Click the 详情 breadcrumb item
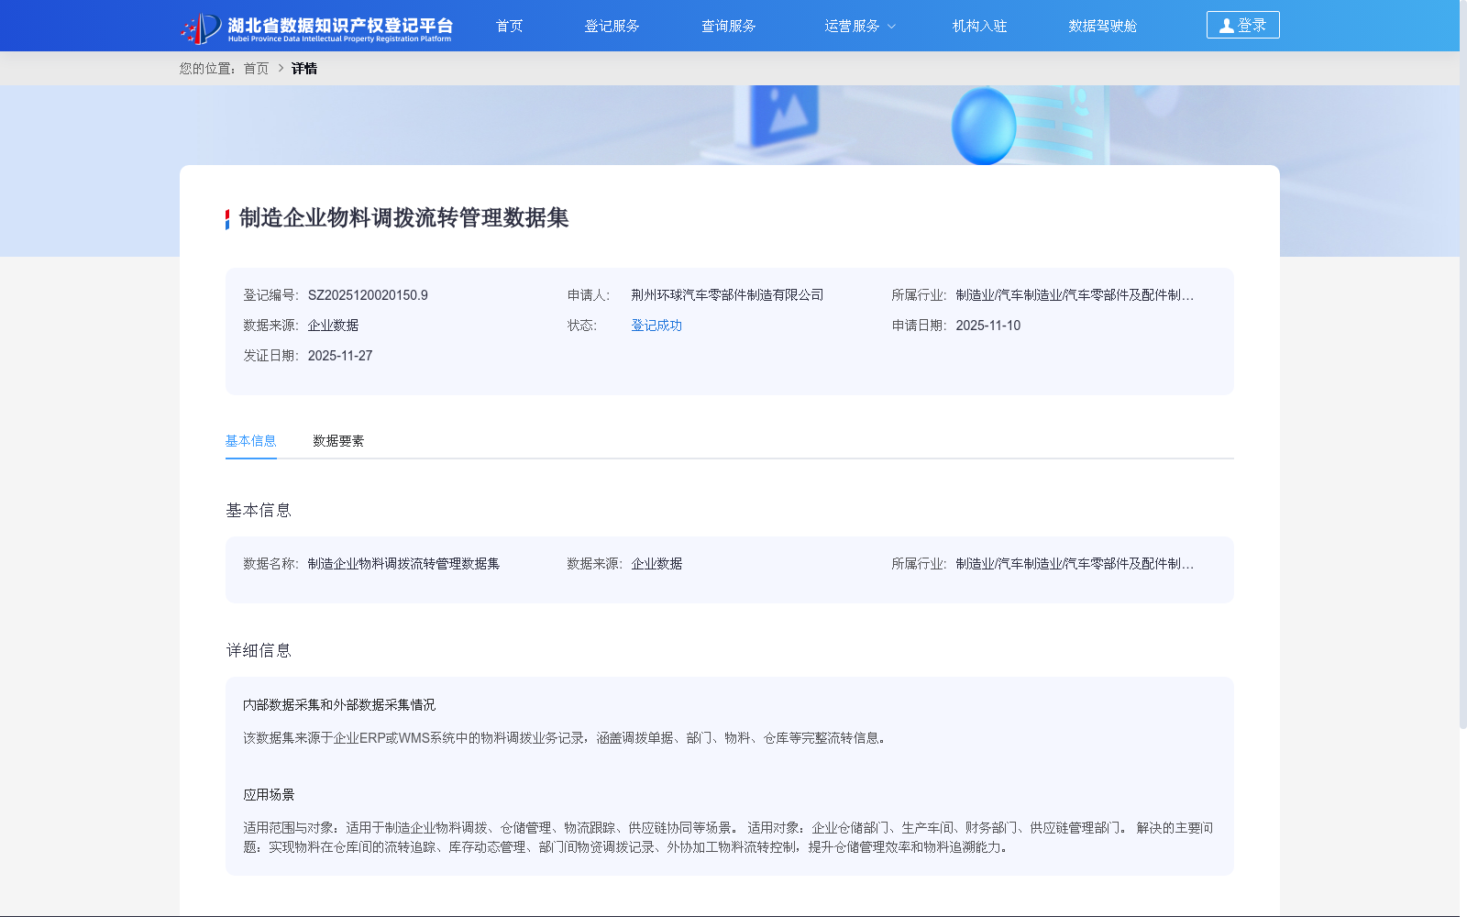The height and width of the screenshot is (917, 1467). (x=304, y=69)
